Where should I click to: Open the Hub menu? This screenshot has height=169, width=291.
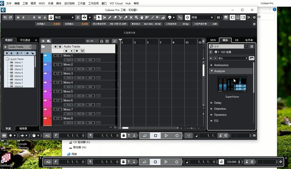coord(128,3)
